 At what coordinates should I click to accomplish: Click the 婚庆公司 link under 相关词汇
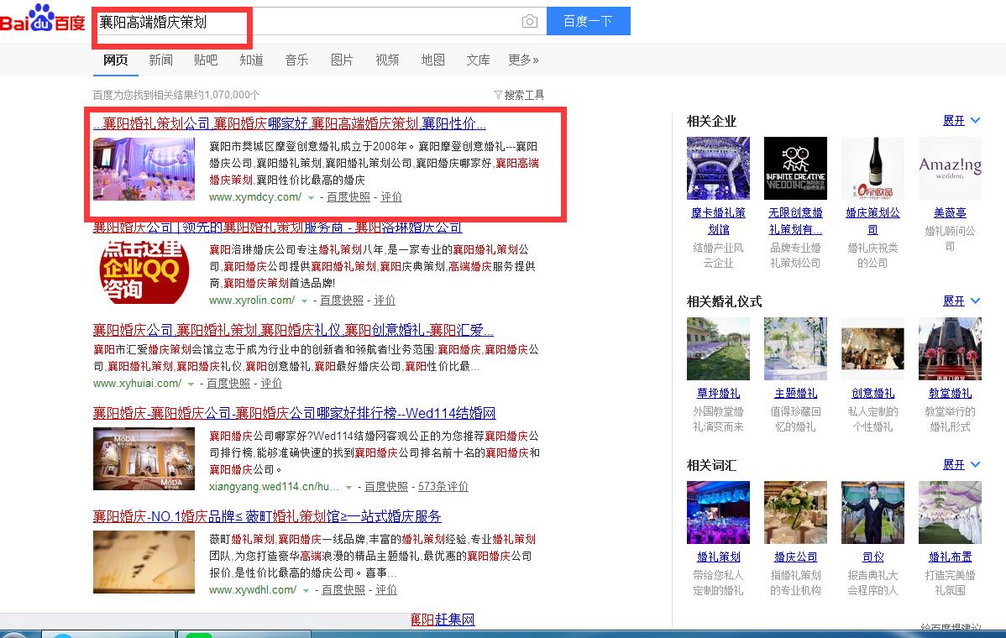click(795, 557)
